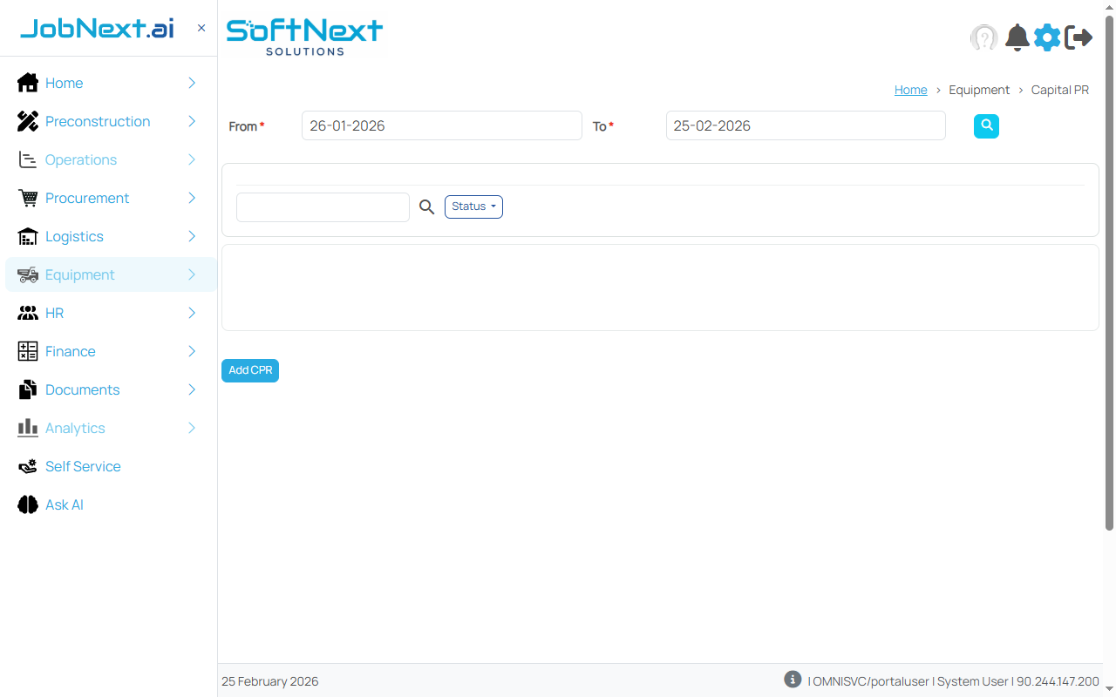Select the Procurement cart icon
Image resolution: width=1116 pixels, height=697 pixels.
click(27, 198)
